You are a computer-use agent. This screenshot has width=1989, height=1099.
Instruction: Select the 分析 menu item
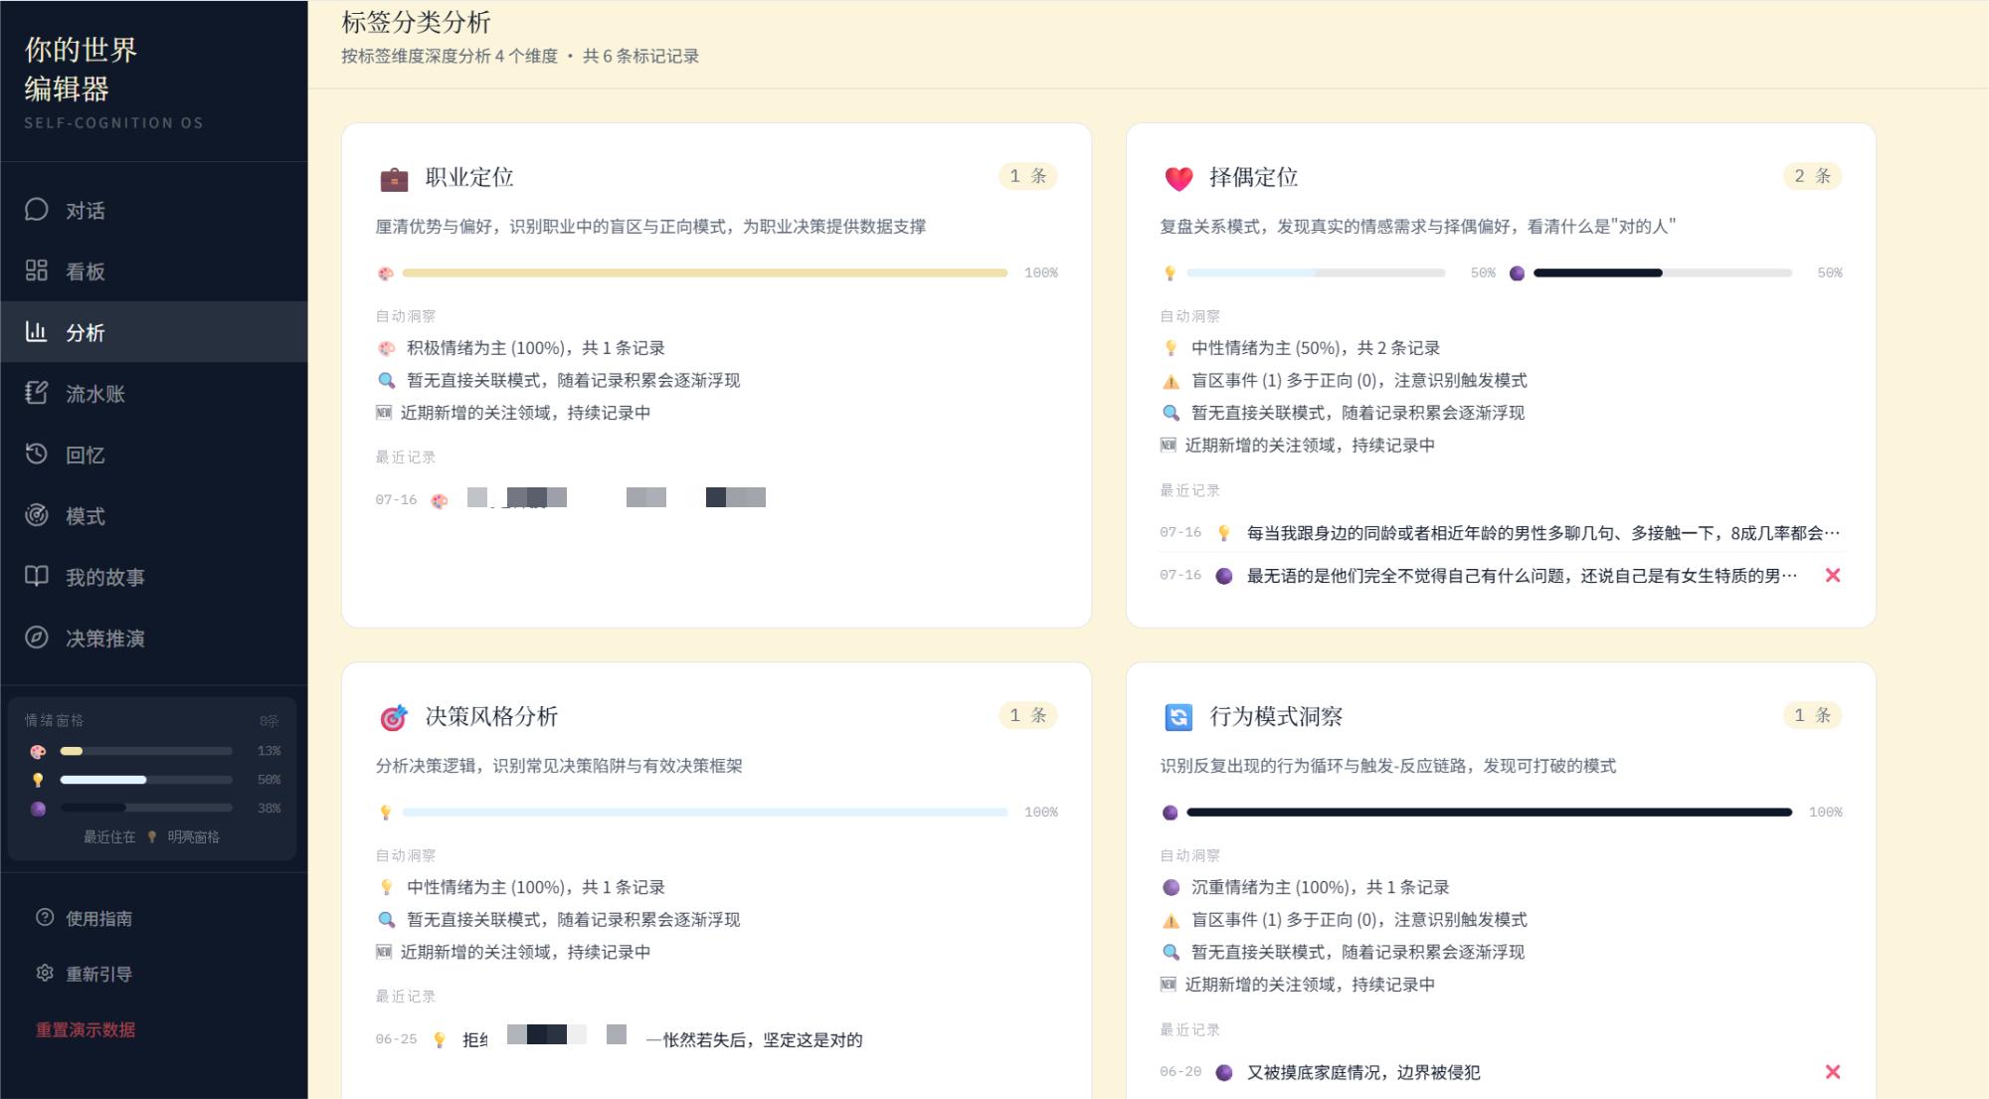[154, 331]
